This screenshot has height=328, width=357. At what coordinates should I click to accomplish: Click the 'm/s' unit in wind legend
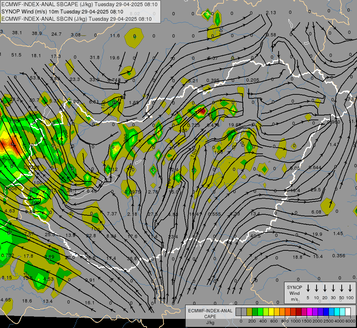tap(294, 299)
